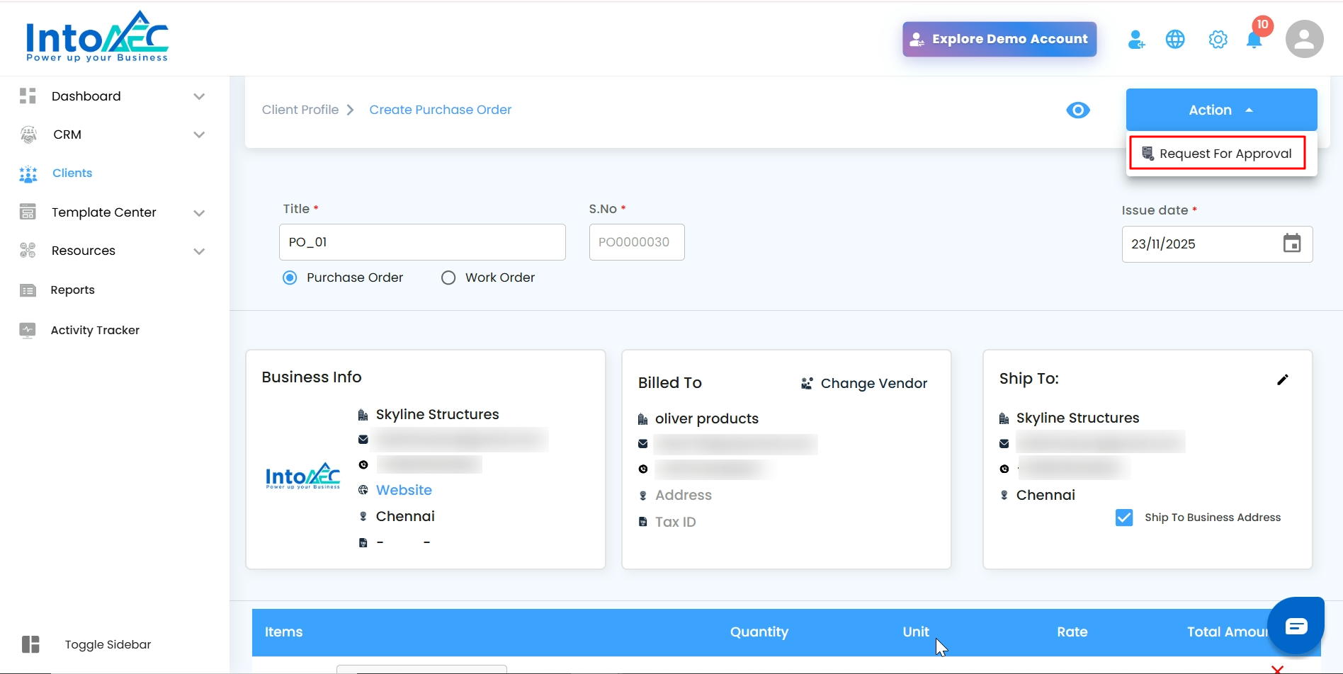Click the oliver products vendor name
This screenshot has height=674, width=1343.
[706, 419]
